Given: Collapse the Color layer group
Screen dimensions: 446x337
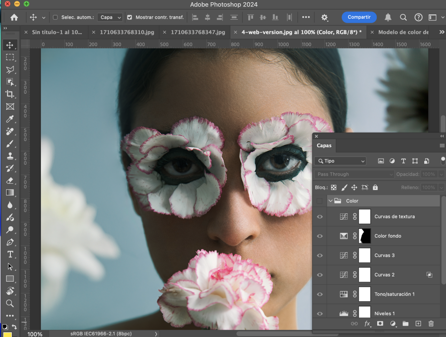Looking at the screenshot, I should (x=331, y=201).
